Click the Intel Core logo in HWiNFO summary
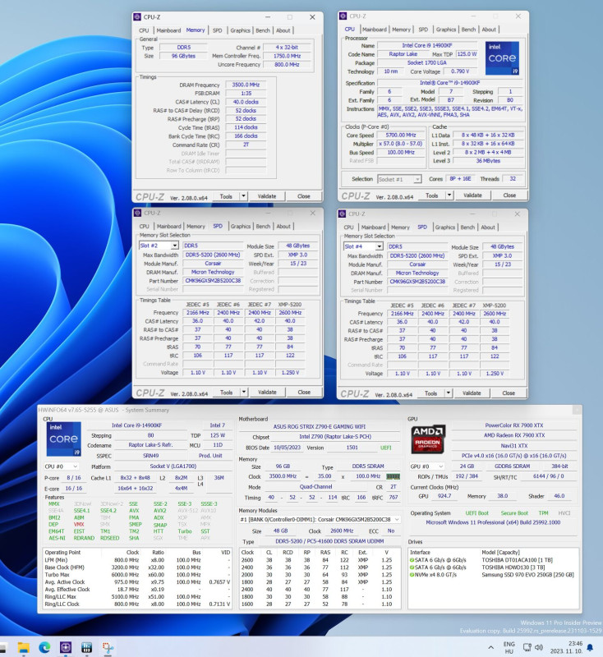Screen dimensions: 603x657 [x=64, y=439]
